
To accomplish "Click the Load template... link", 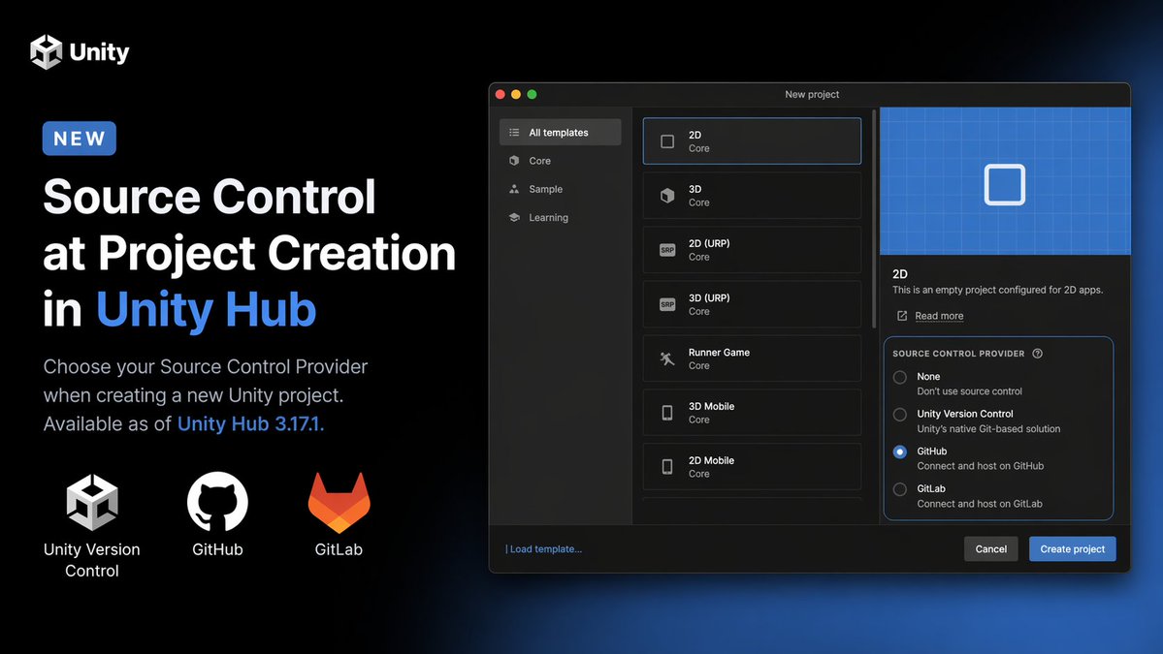I will (x=545, y=548).
